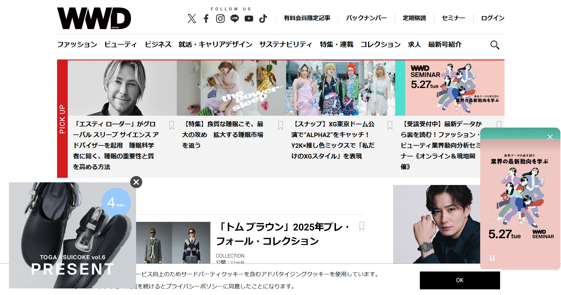Image resolution: width=561 pixels, height=295 pixels.
Task: Bookmark the 良質な睡眠 feature article
Action: click(x=280, y=125)
